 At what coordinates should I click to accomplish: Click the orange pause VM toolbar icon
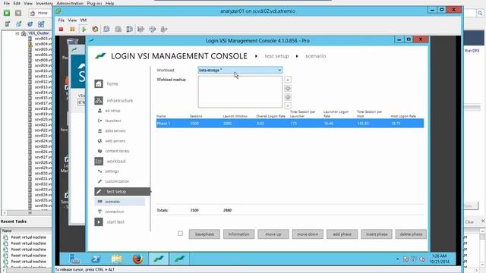[72, 29]
